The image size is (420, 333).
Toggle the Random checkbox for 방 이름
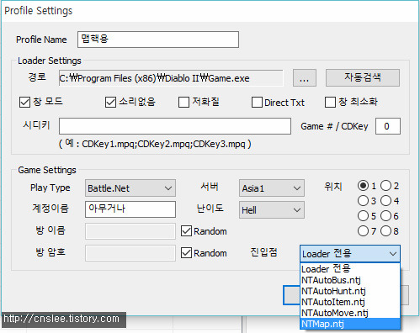click(x=186, y=231)
